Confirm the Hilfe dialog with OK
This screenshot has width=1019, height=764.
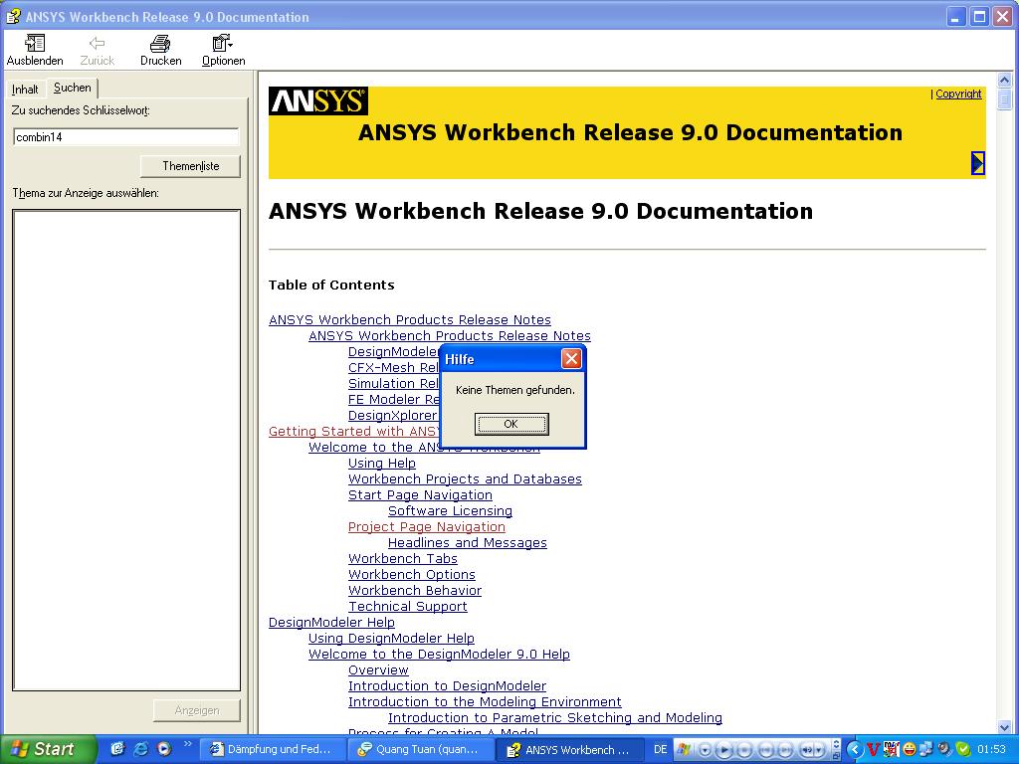tap(511, 424)
